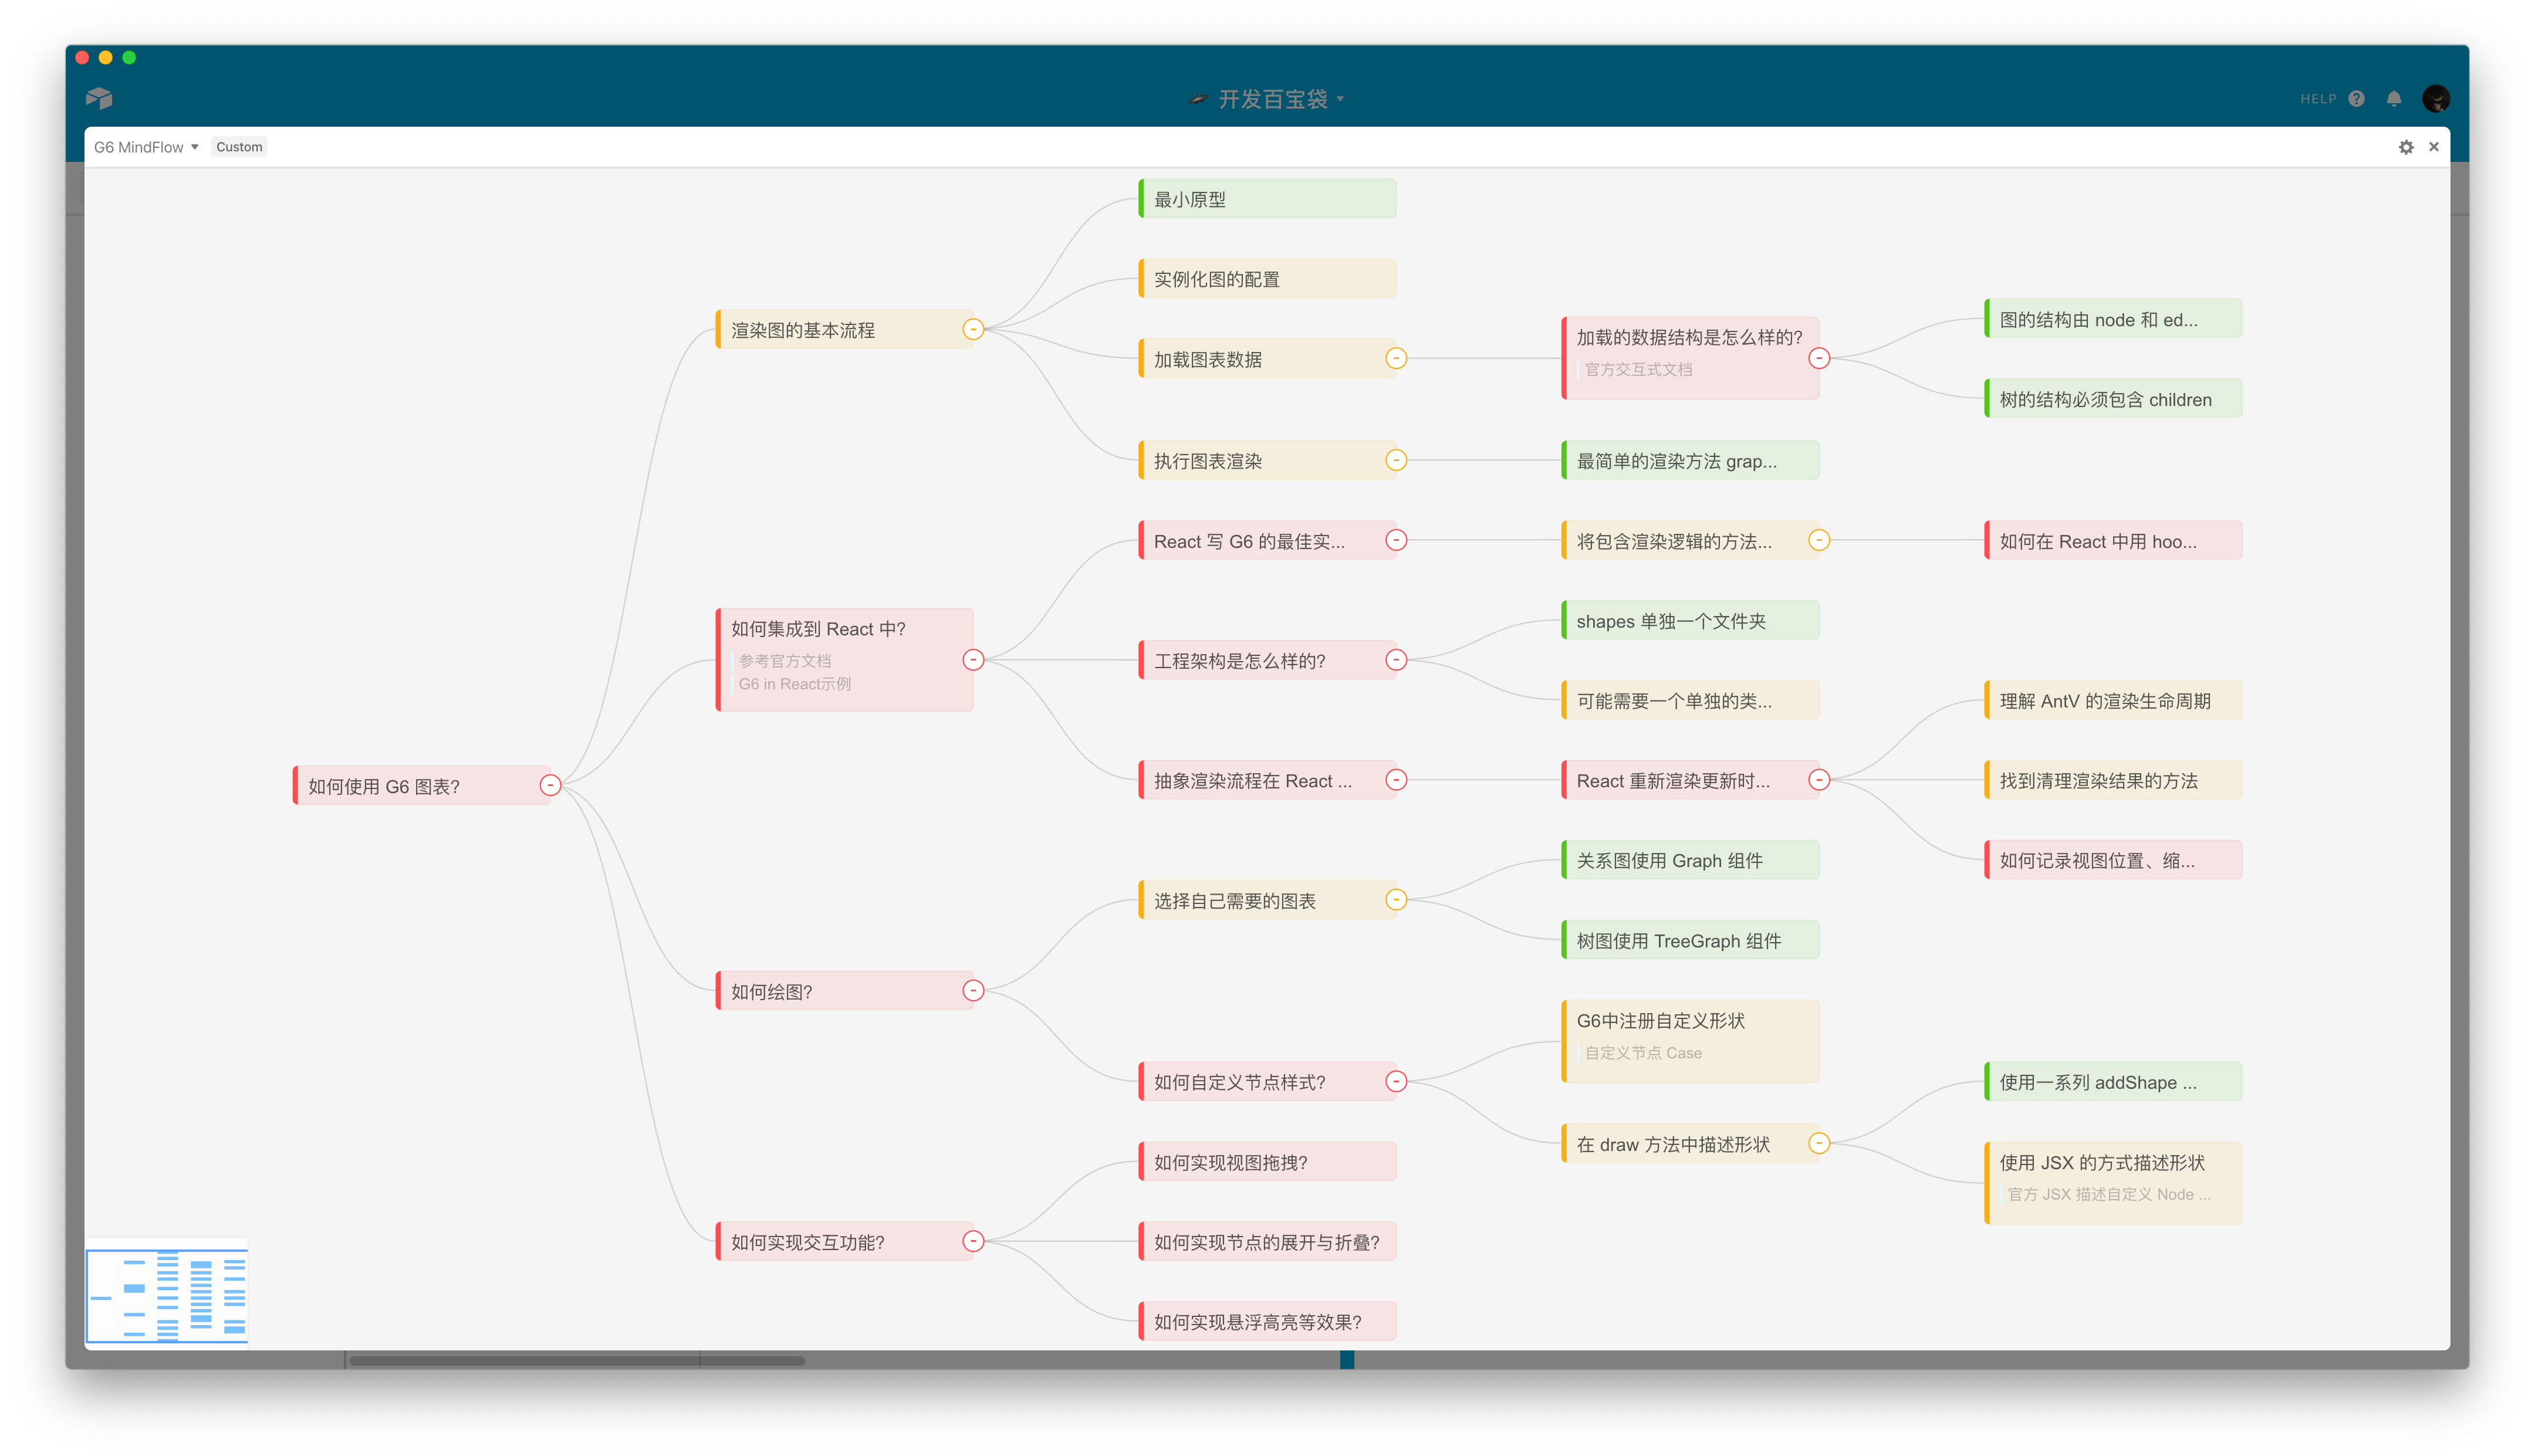Screen dimensions: 2535x1456
Task: Close the G6 MindFlow panel
Action: (x=2434, y=147)
